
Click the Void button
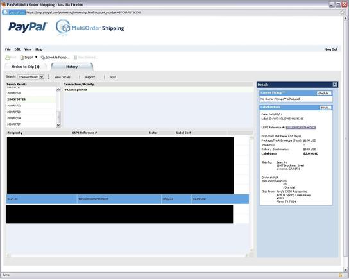tap(113, 77)
